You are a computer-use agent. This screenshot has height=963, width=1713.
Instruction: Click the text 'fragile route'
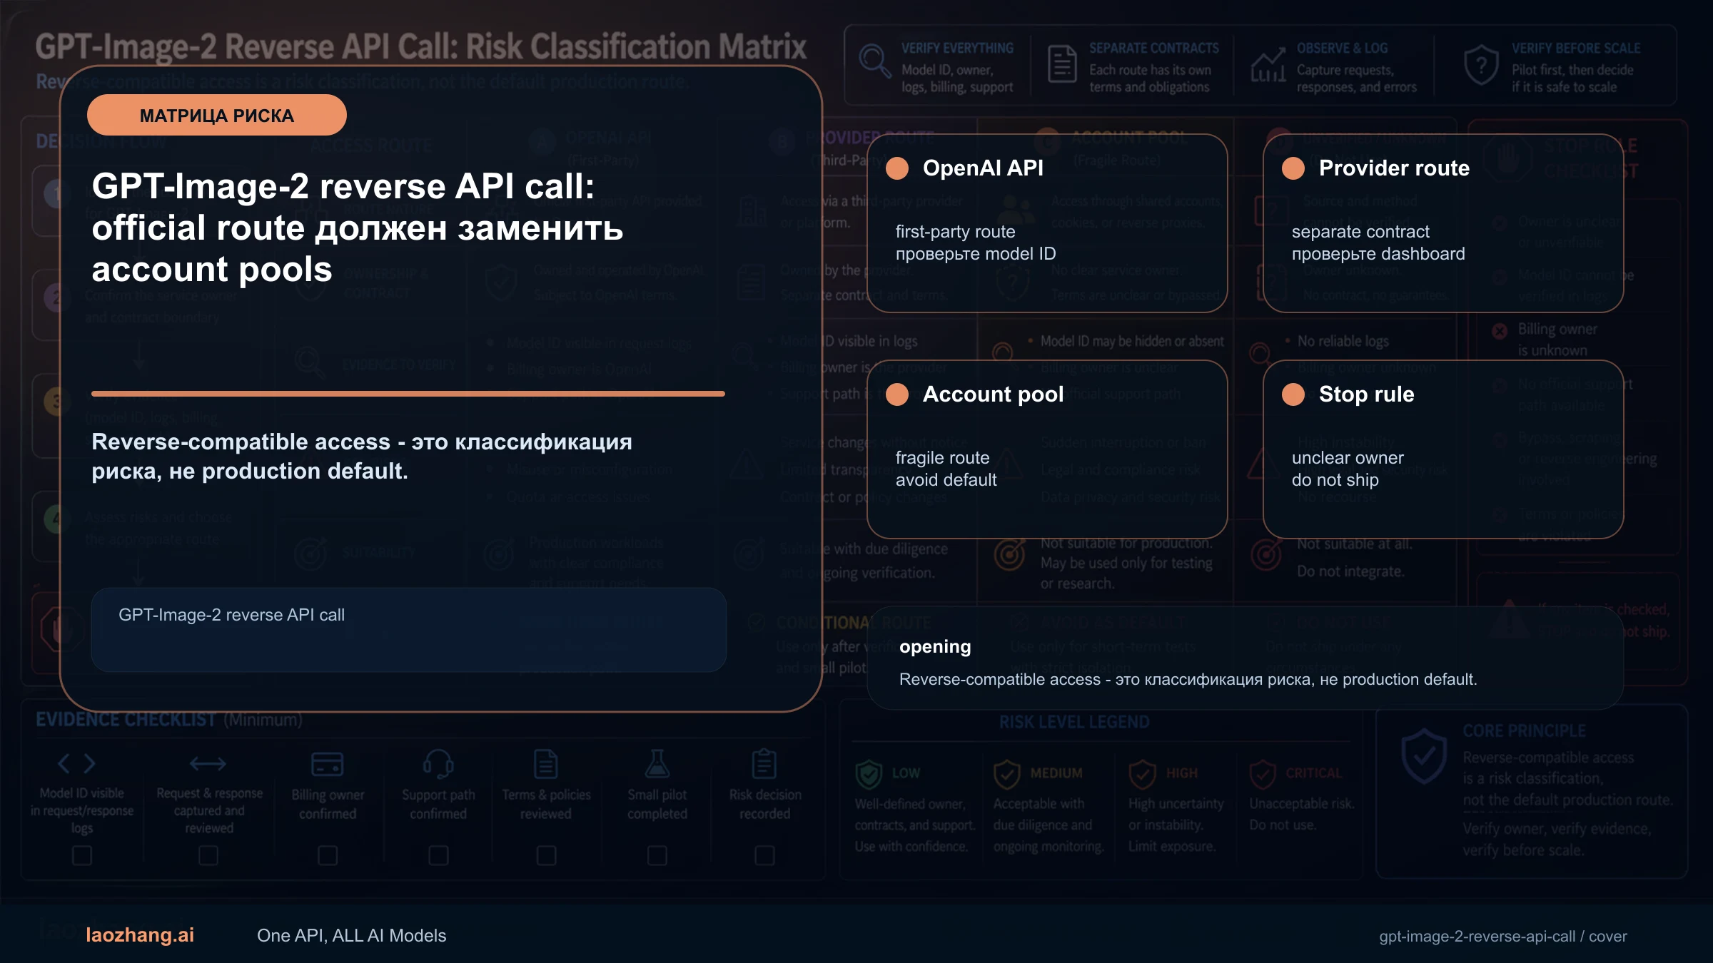[x=943, y=458]
